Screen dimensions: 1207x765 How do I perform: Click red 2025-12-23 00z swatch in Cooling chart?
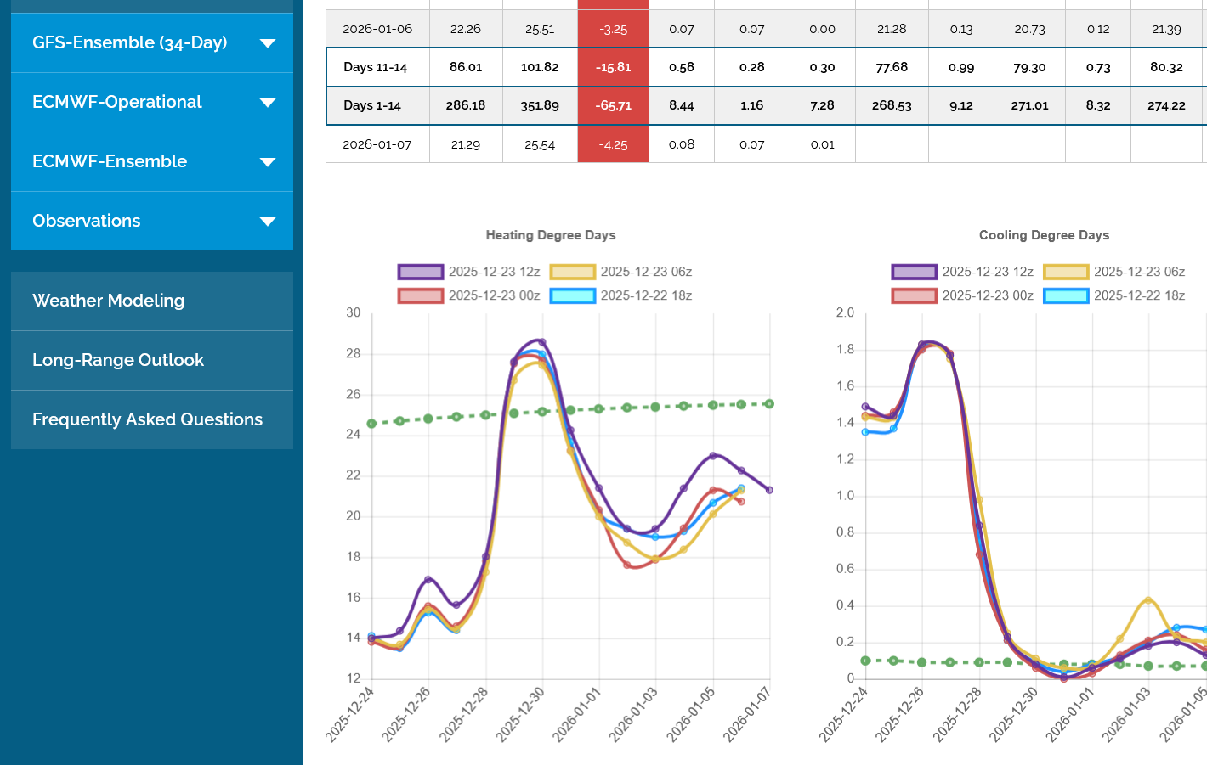pos(914,295)
